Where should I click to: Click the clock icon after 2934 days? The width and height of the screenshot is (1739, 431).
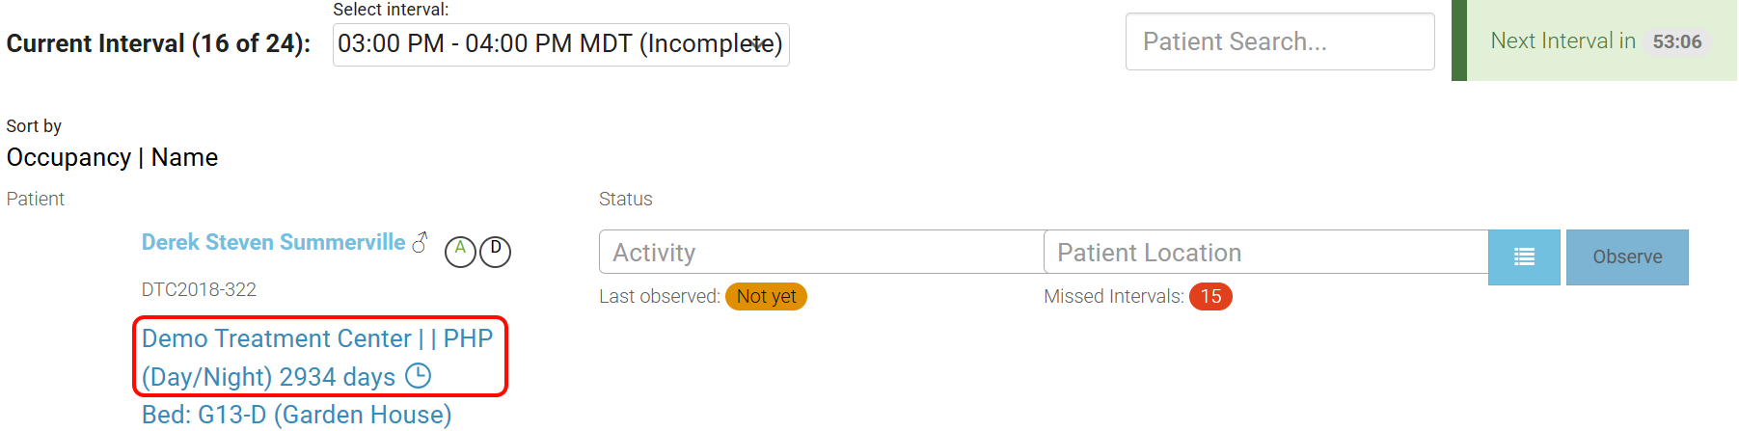point(418,376)
